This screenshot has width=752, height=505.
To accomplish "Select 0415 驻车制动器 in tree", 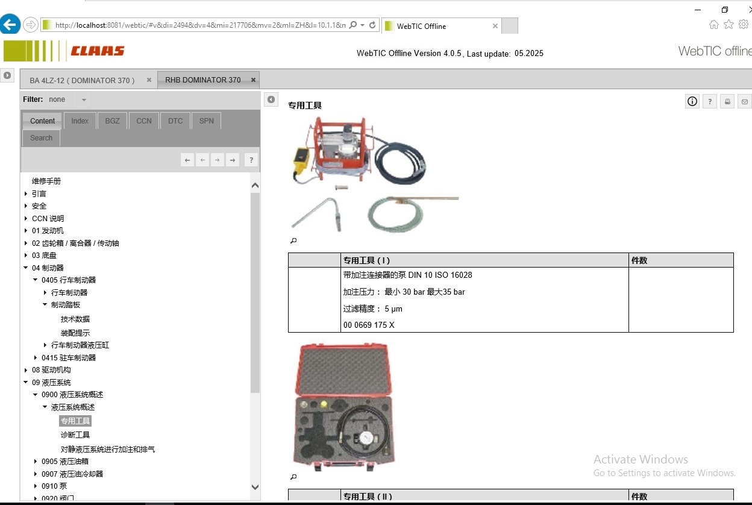I will [x=69, y=358].
